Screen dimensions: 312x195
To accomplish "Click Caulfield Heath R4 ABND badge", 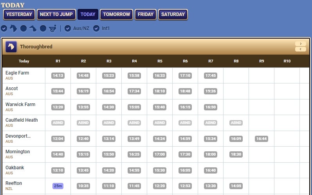I will click(x=134, y=123).
